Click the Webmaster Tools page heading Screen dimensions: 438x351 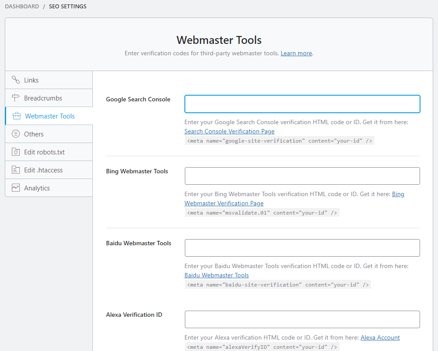tap(219, 40)
